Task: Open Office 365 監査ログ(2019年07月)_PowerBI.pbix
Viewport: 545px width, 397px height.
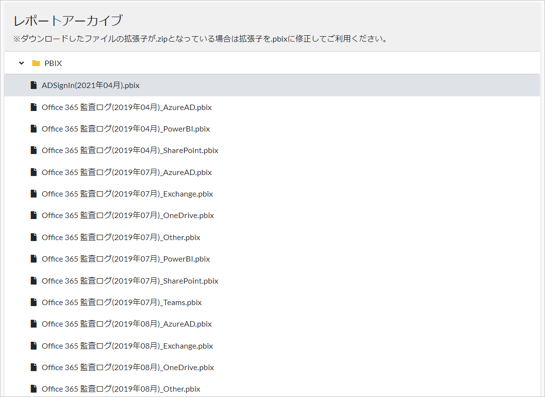Action: pyautogui.click(x=126, y=259)
